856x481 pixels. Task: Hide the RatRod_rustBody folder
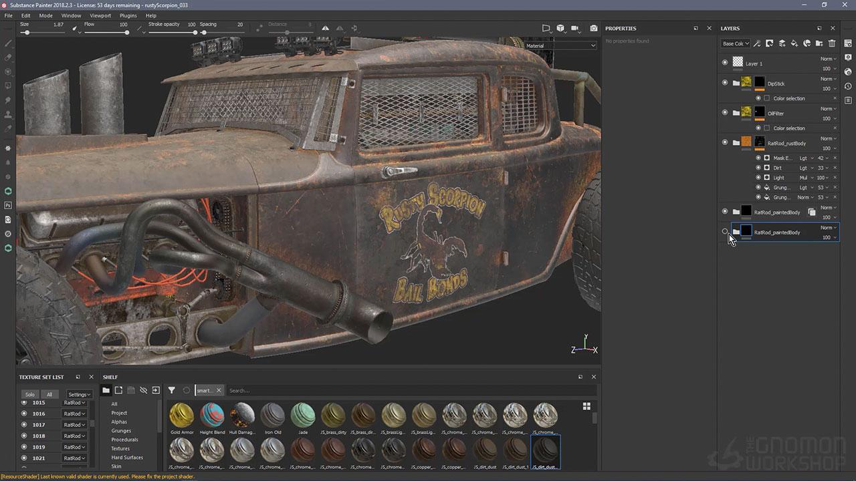[x=725, y=142]
